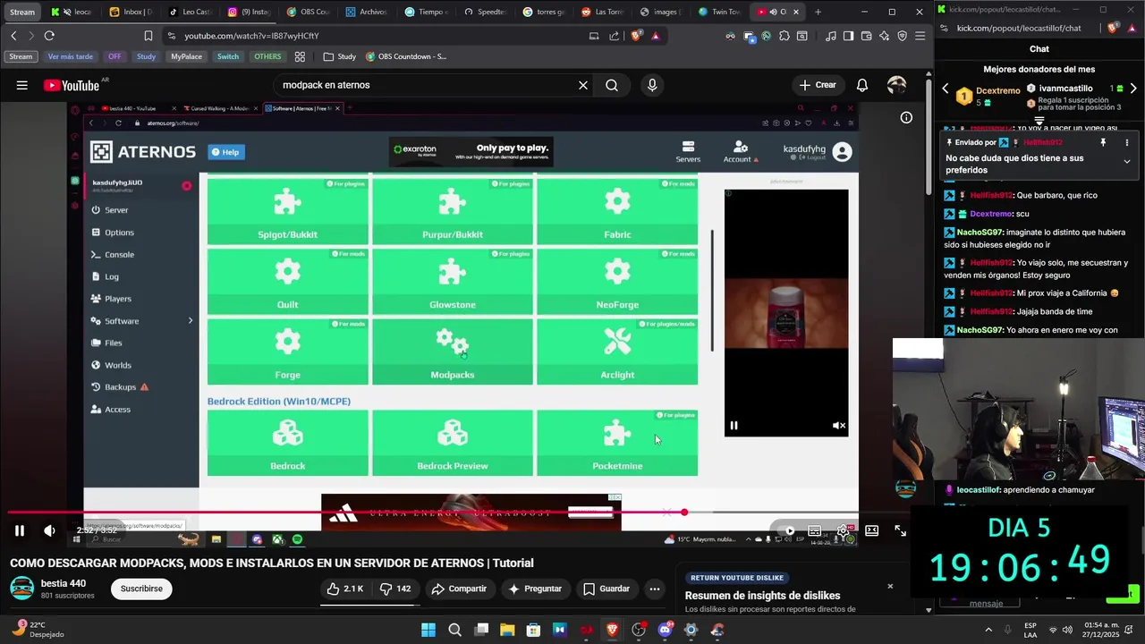Open more actions three-dot menu under the video
Image resolution: width=1145 pixels, height=644 pixels.
pos(655,589)
